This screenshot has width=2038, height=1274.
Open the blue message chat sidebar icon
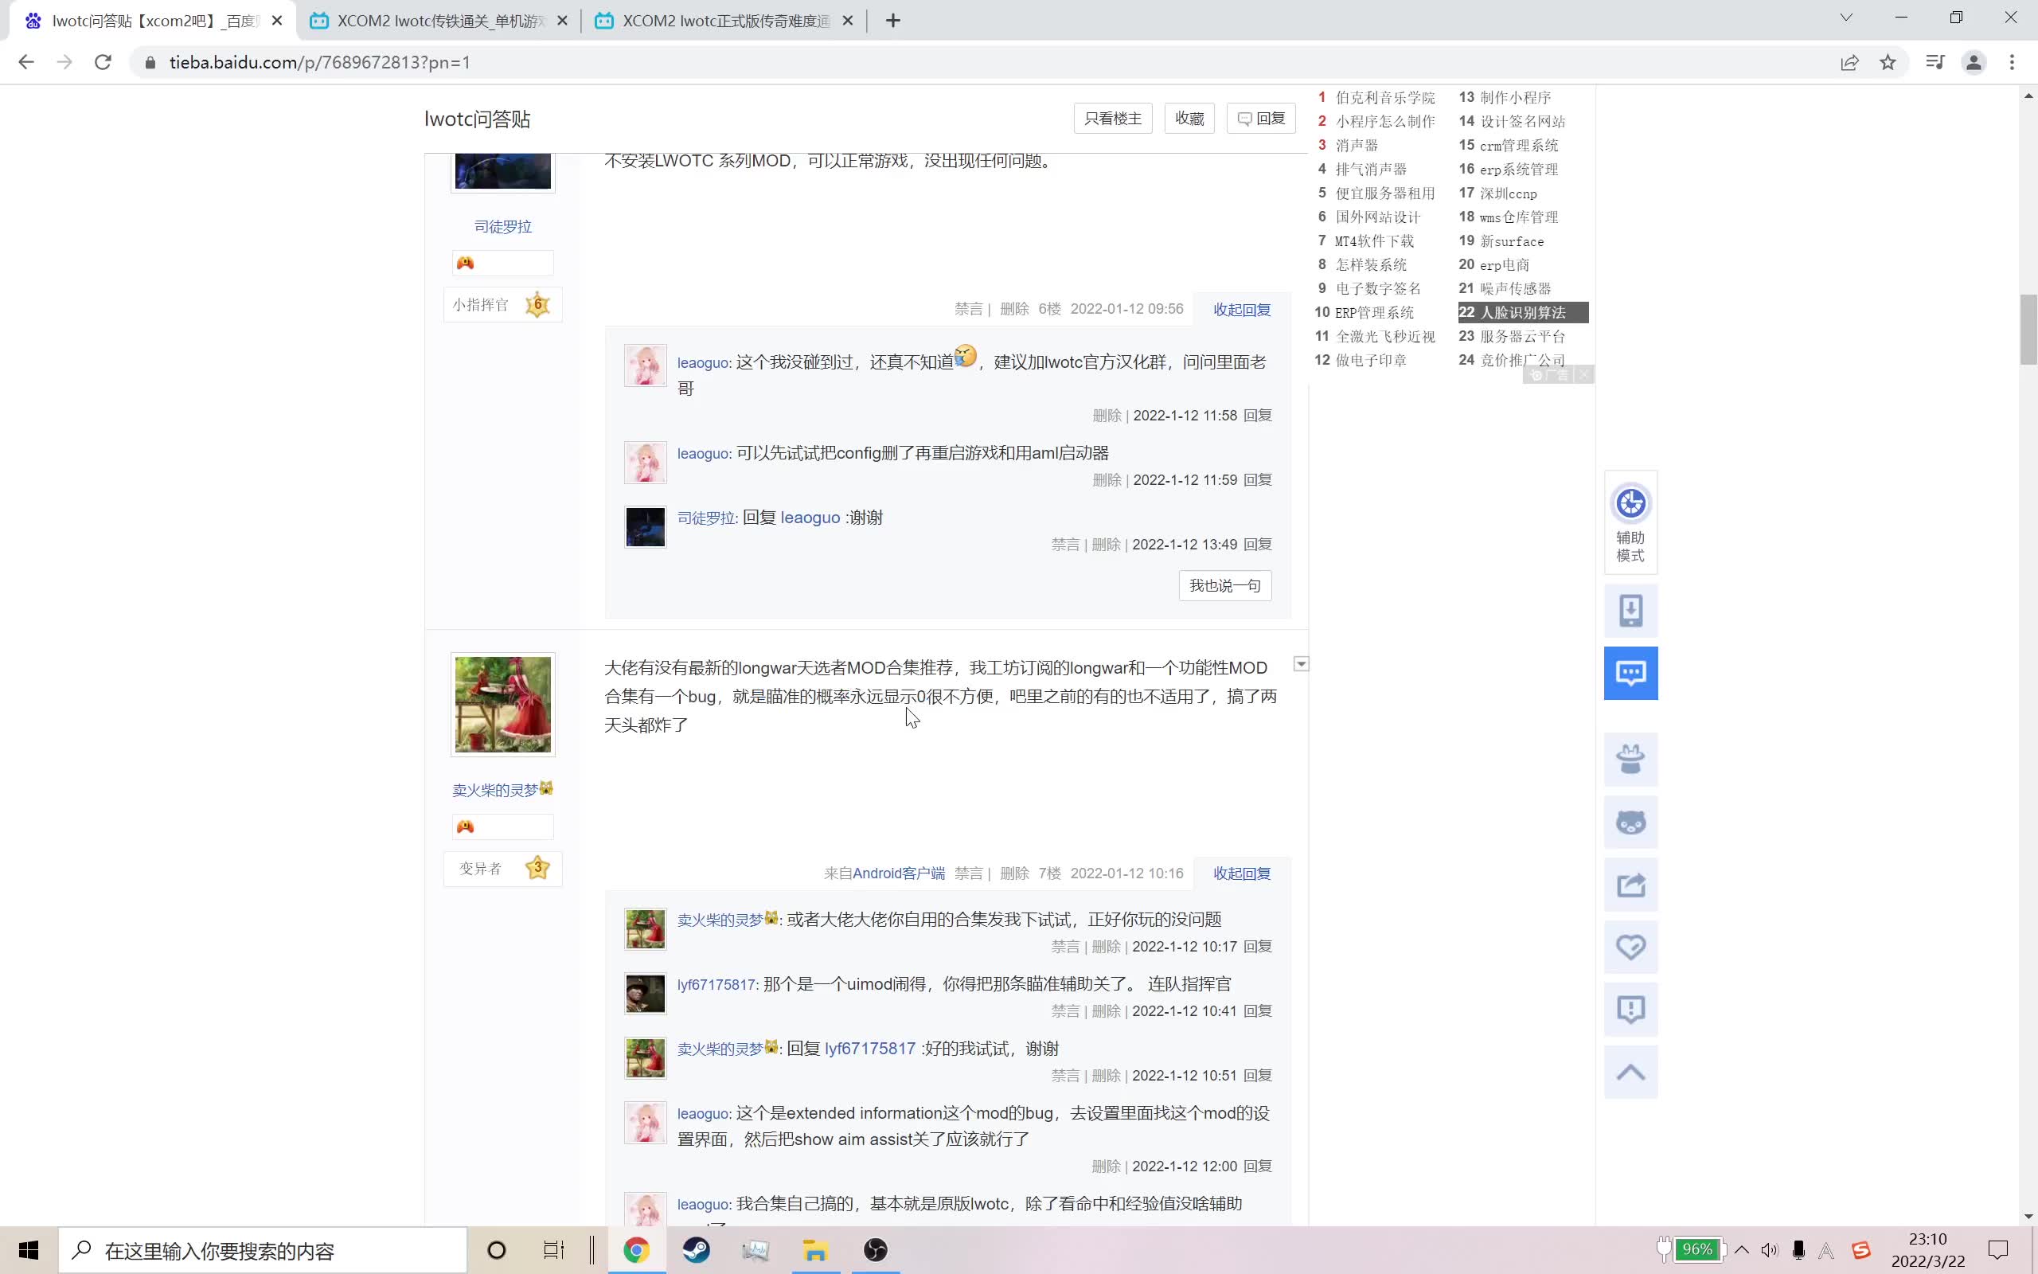(x=1630, y=674)
